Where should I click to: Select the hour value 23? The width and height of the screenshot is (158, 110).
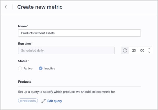[134, 50]
